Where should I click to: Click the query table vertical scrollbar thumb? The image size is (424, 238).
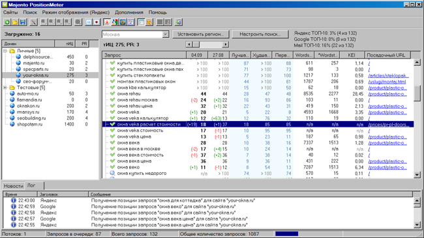coord(417,93)
